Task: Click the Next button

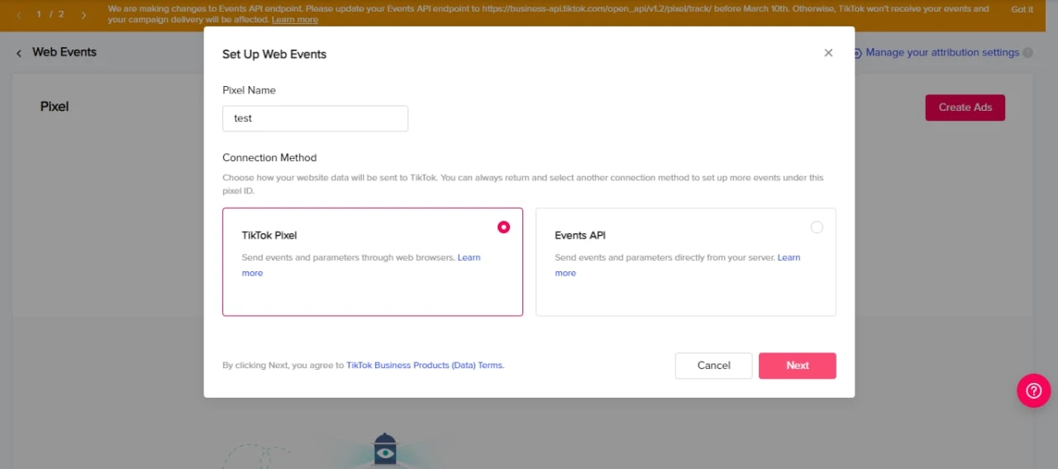Action: coord(798,366)
